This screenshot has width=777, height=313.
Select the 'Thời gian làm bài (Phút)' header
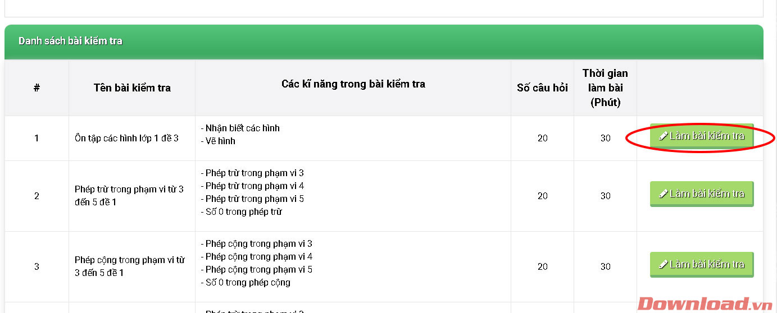(x=605, y=88)
